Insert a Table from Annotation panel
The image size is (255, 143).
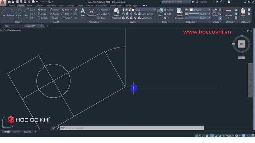101,18
